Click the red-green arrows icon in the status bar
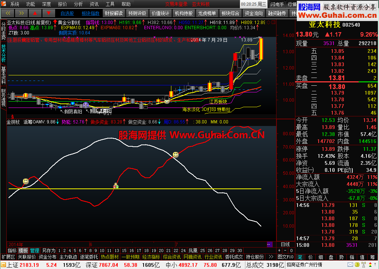The image size is (379, 269). click(x=370, y=265)
